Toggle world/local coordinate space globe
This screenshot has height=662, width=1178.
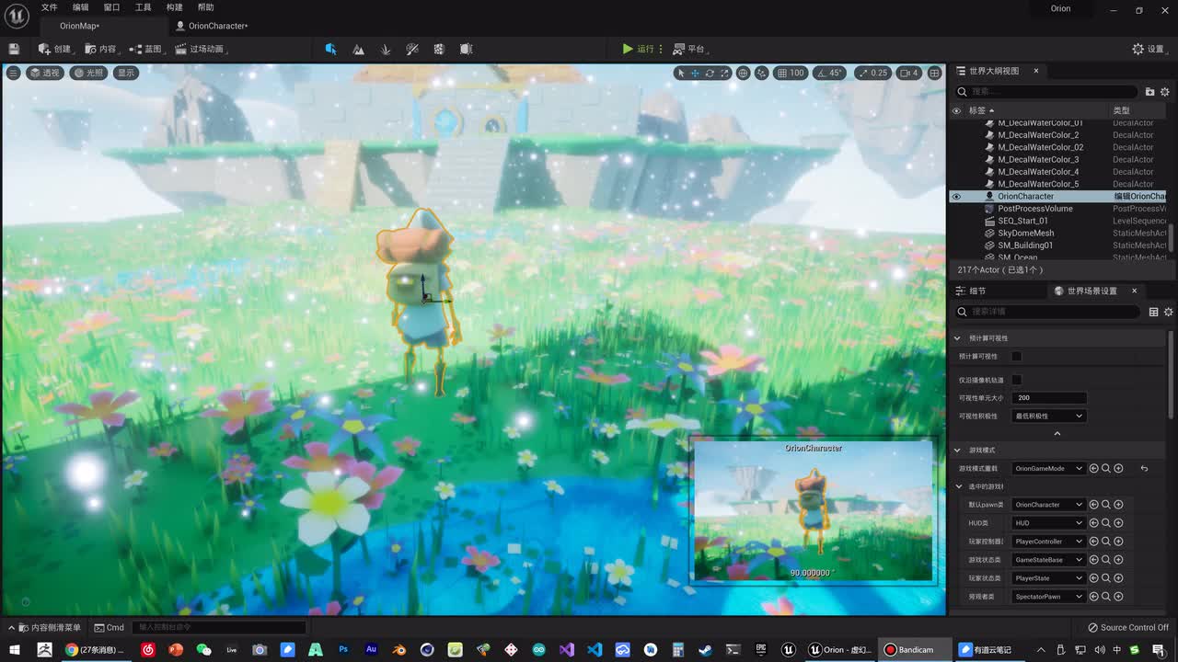[x=743, y=73]
